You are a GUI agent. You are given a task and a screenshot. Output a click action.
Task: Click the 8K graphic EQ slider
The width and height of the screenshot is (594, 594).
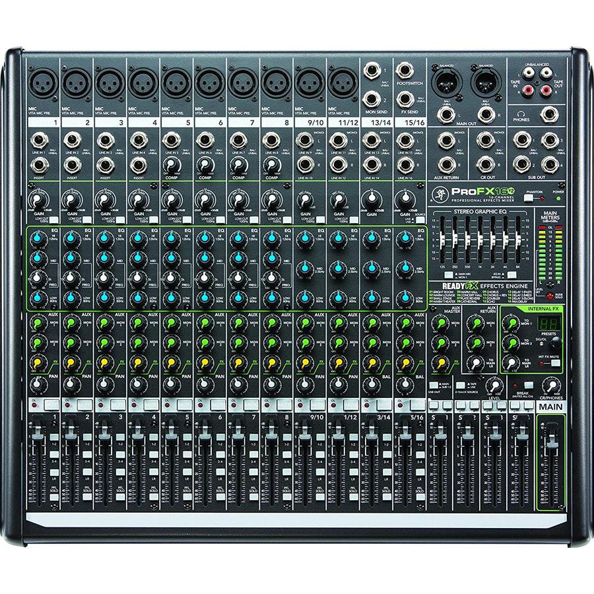point(518,240)
